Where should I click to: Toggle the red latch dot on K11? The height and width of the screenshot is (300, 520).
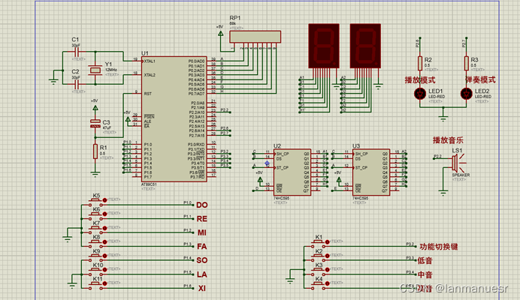pyautogui.click(x=104, y=283)
